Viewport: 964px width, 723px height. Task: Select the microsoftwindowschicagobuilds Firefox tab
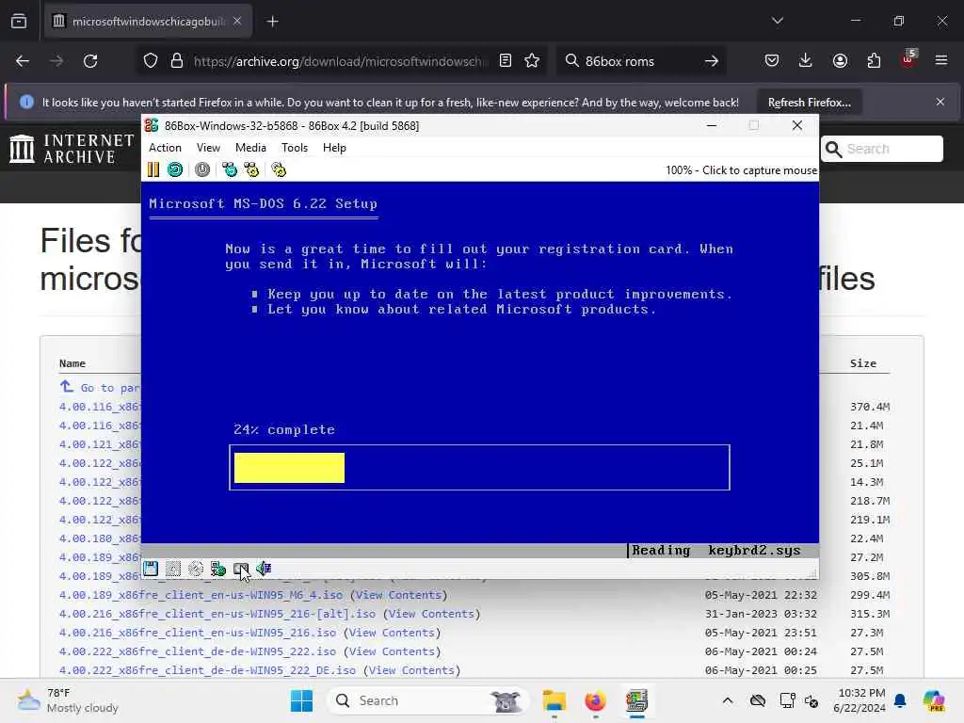[148, 22]
